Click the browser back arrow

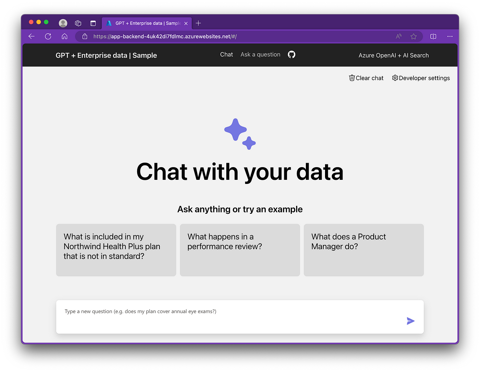[32, 36]
